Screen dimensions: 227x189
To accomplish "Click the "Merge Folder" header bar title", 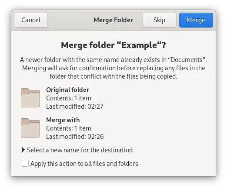I will click(x=113, y=20).
